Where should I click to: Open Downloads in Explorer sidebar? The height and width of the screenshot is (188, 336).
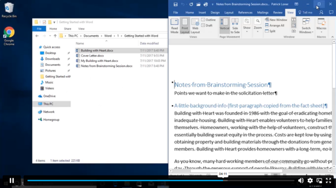[52, 59]
